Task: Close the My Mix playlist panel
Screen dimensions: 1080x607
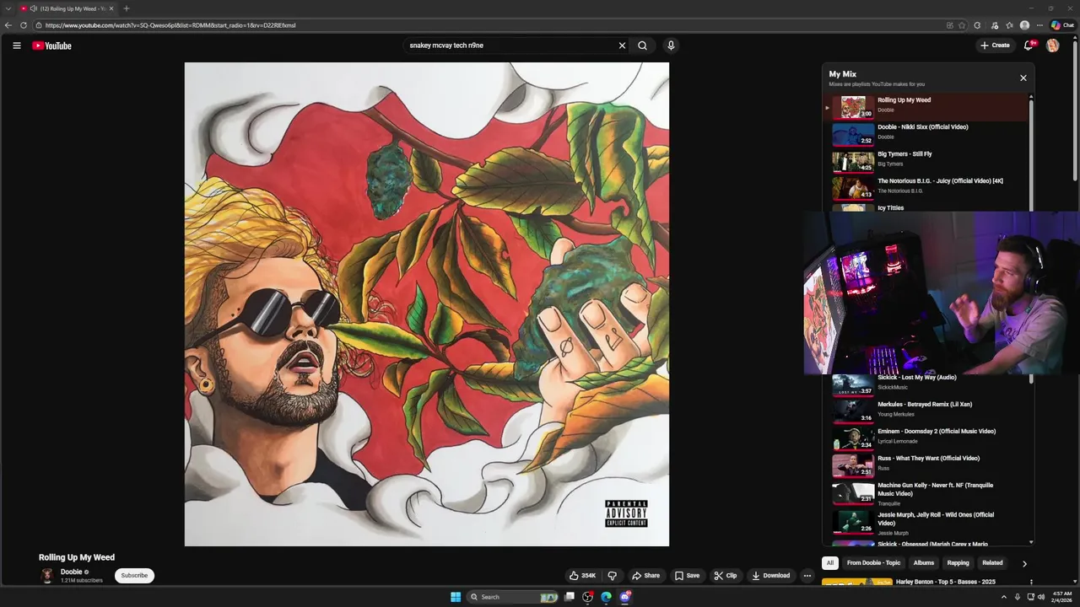Action: pyautogui.click(x=1023, y=78)
